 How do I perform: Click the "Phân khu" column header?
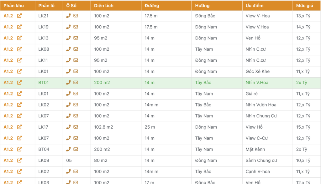(x=13, y=6)
